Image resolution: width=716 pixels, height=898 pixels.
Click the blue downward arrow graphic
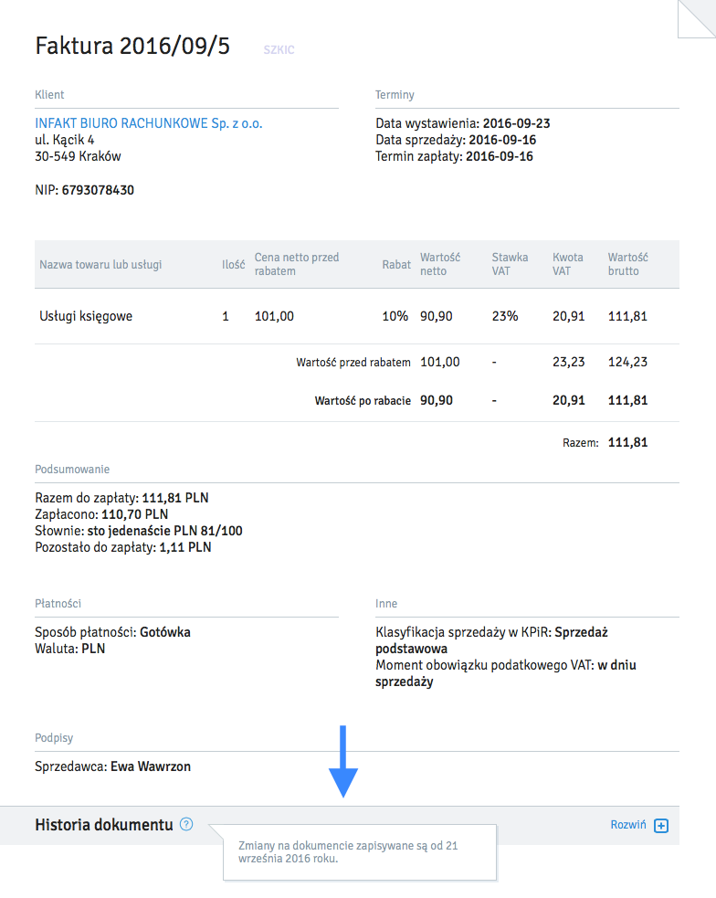pos(343,761)
